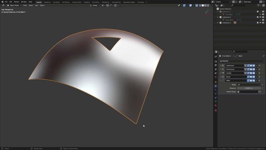Screen dimensions: 266x150
Task: Toggle X-ray mode
Action: click(197, 5)
